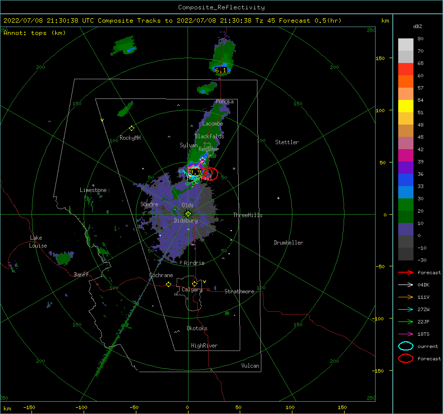443x414 pixels.
Task: Click the dBZ heading above color scale
Action: (417, 26)
